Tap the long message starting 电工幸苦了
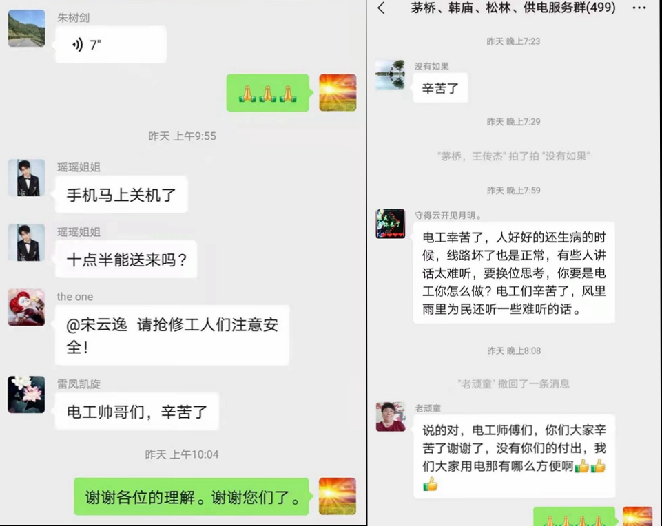 tap(514, 273)
